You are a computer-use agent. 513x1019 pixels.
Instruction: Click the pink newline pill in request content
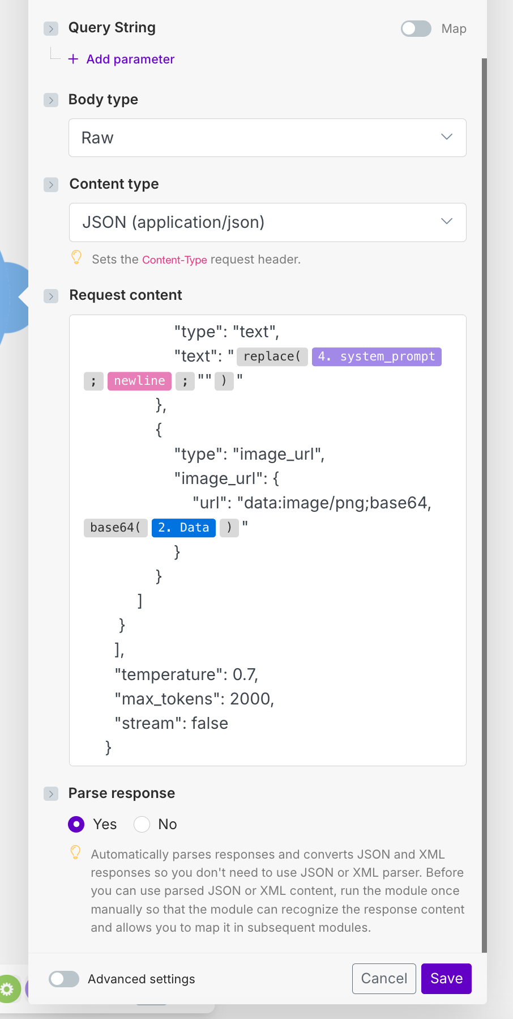[139, 381]
